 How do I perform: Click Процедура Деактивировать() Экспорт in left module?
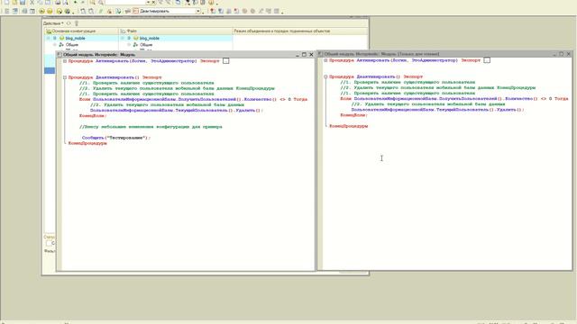114,77
